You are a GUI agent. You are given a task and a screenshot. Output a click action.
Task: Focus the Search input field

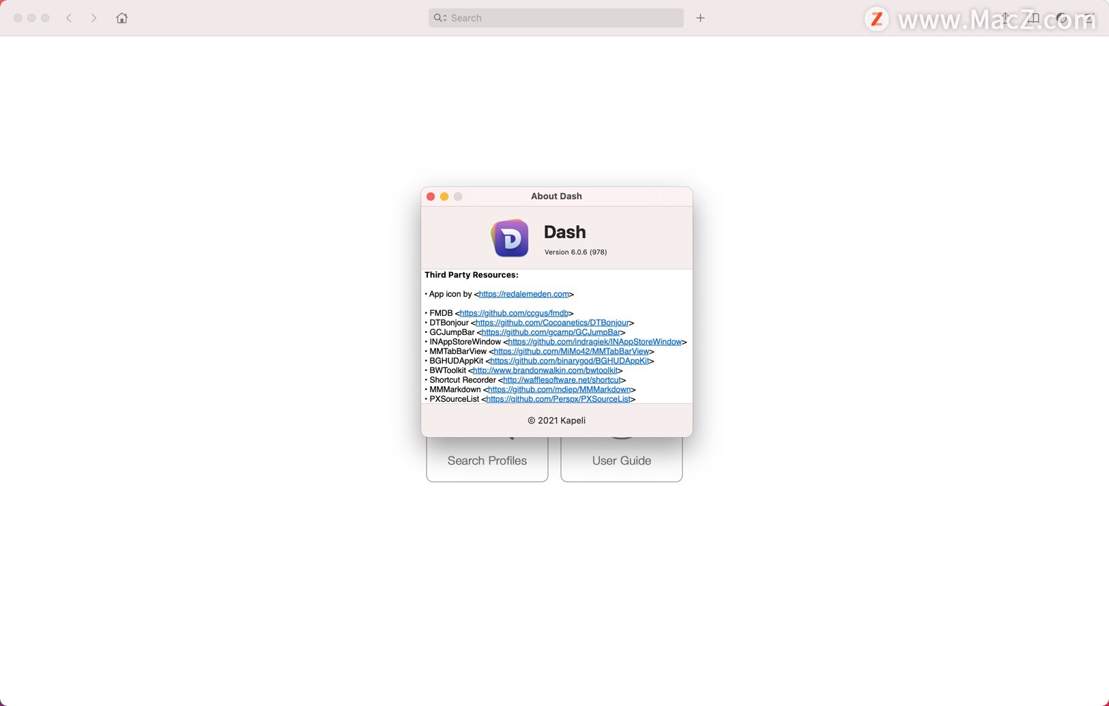tap(556, 18)
